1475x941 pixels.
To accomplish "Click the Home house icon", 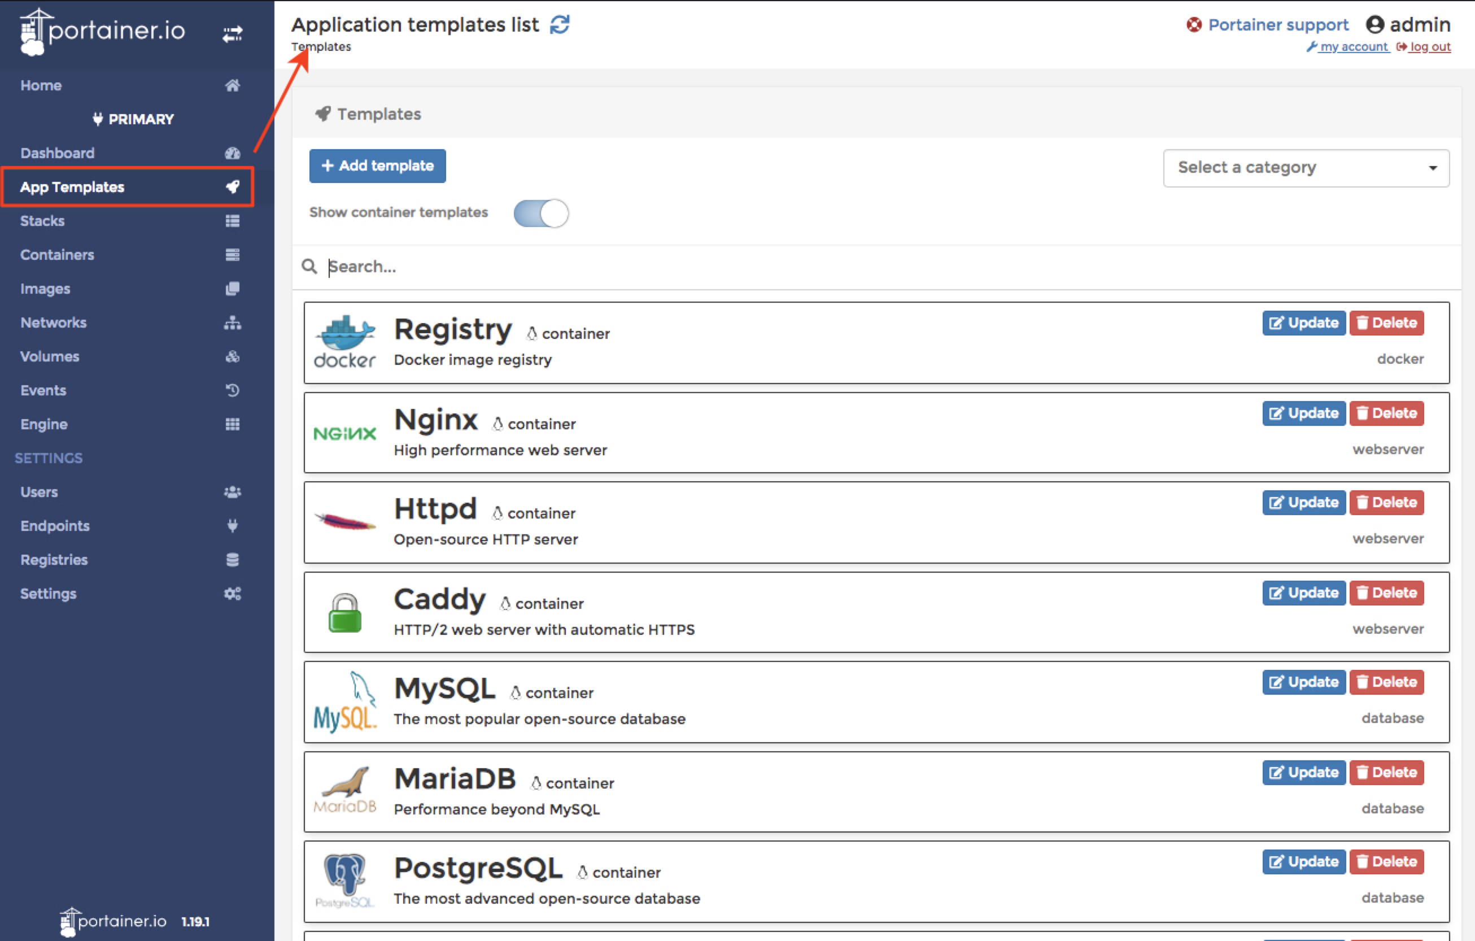I will (232, 85).
